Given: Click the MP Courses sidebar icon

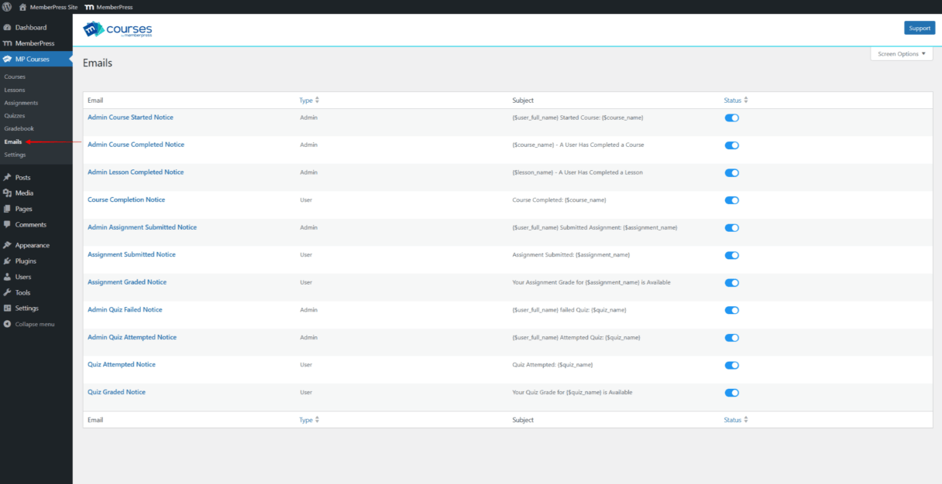Looking at the screenshot, I should [7, 59].
